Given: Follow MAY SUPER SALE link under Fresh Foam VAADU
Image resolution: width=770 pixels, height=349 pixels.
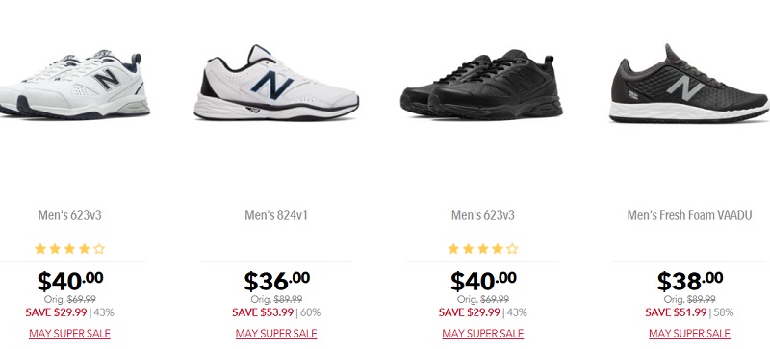Looking at the screenshot, I should click(689, 334).
